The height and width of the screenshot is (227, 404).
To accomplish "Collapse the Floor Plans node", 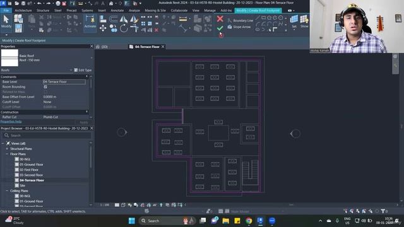I will tap(7, 154).
